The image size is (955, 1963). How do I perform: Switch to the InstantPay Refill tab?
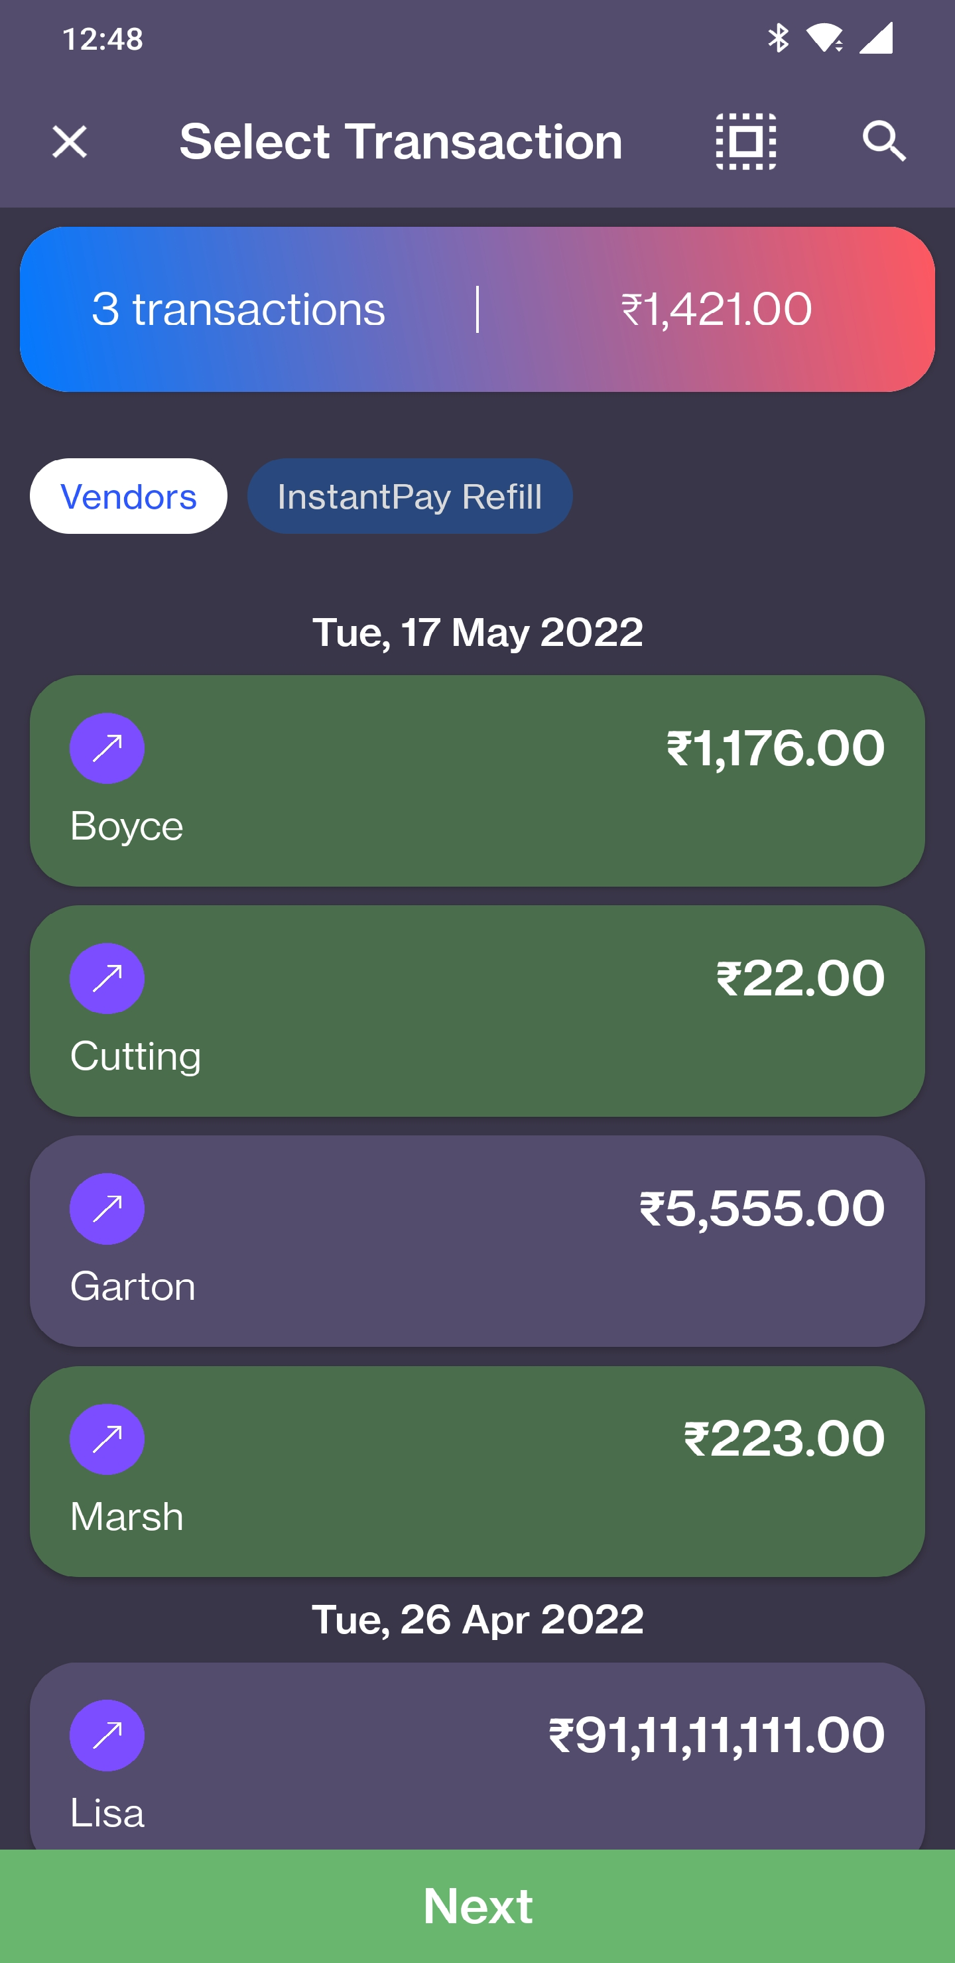pos(409,496)
